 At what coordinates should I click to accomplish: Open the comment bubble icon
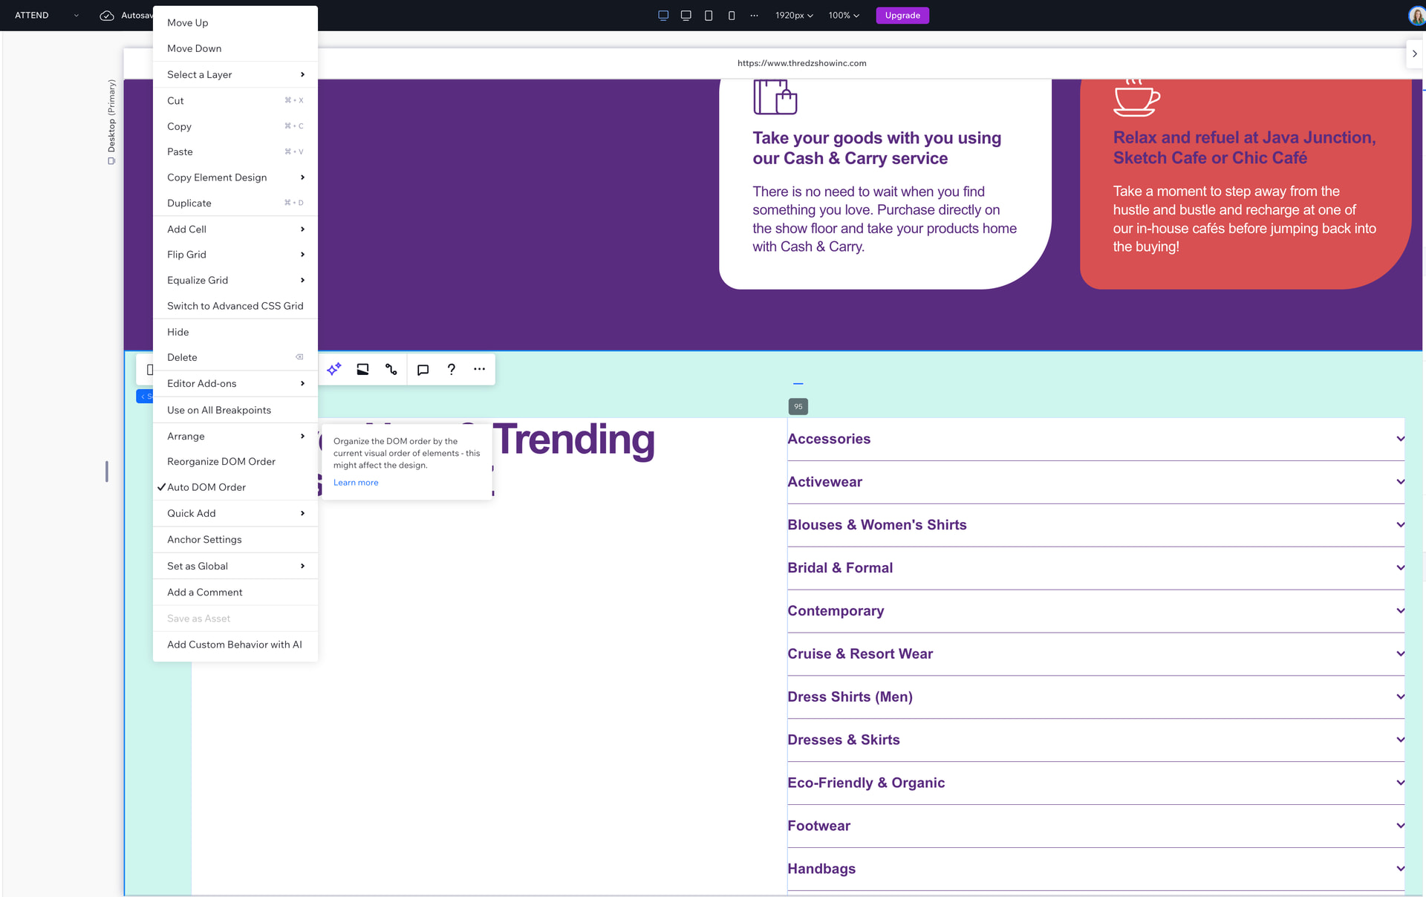pyautogui.click(x=423, y=369)
